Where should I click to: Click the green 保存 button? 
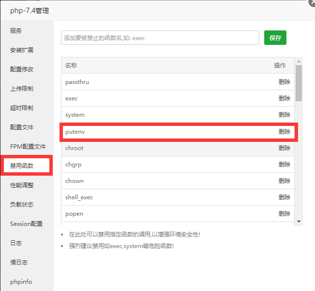coord(275,38)
